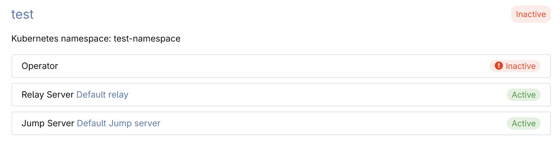Click the word 'relay' in Default relay

click(x=118, y=95)
